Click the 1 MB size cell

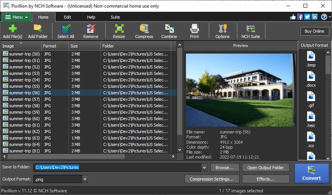tap(76, 138)
